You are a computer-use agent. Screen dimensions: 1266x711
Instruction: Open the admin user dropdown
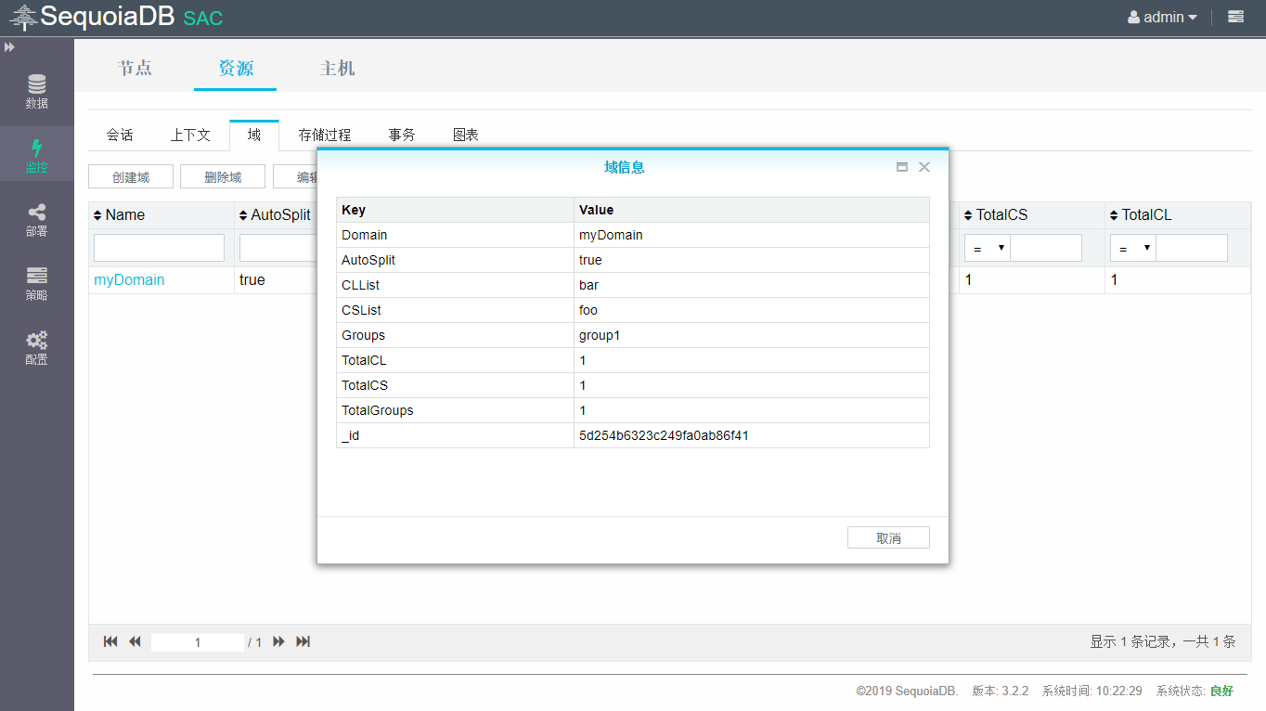(x=1162, y=17)
